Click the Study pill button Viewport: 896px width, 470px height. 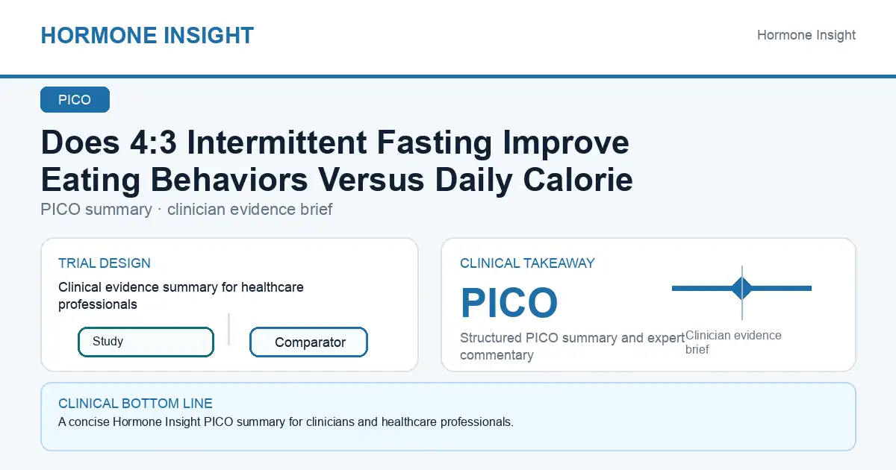(x=146, y=342)
